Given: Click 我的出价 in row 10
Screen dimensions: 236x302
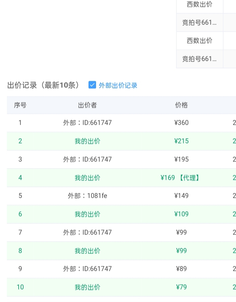Looking at the screenshot, I should pos(87,287).
